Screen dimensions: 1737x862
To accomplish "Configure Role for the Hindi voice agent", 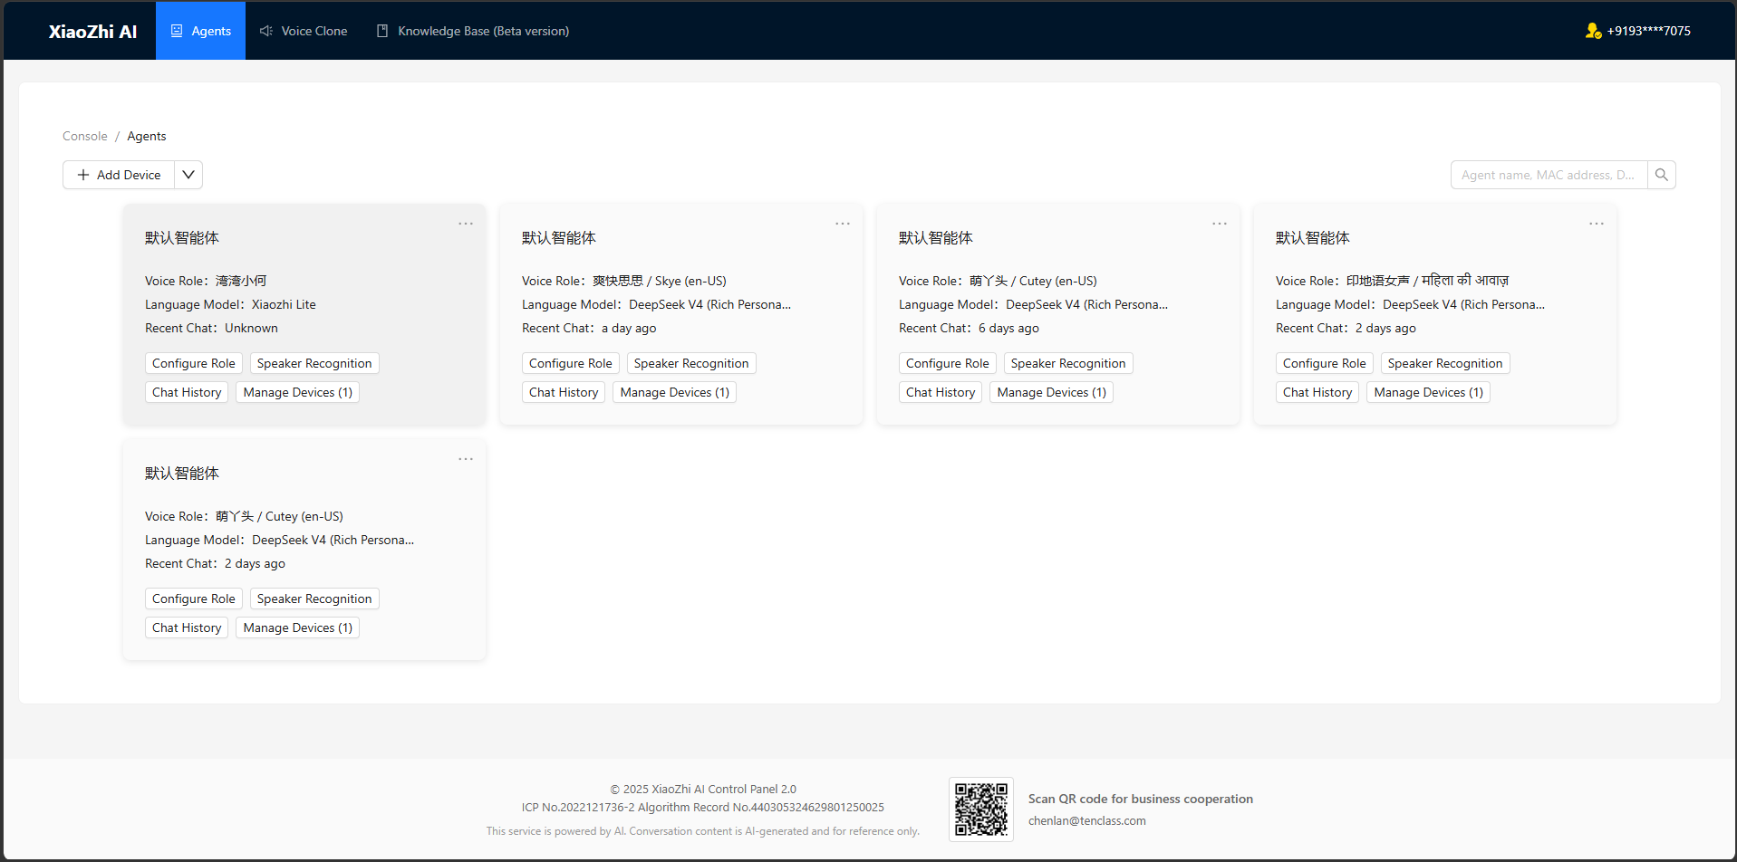I will pyautogui.click(x=1325, y=363).
